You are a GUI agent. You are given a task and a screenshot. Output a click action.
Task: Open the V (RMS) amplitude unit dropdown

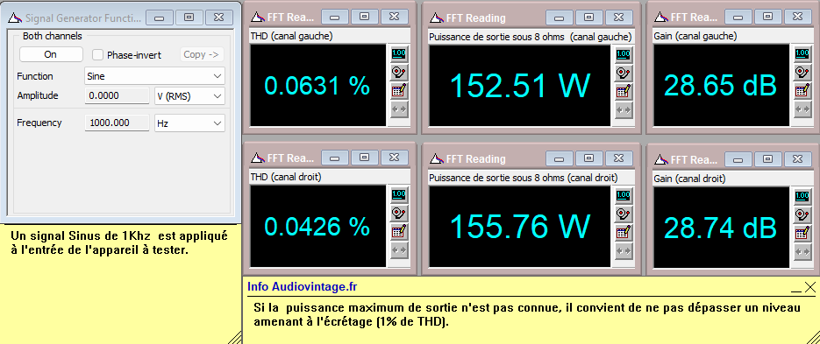(189, 96)
